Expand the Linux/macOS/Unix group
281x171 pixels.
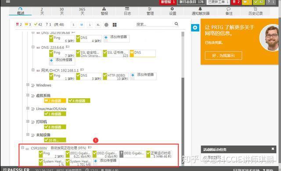[x=28, y=108]
